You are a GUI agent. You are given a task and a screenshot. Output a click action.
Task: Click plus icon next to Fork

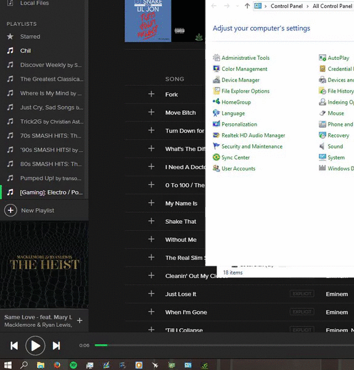tap(151, 94)
